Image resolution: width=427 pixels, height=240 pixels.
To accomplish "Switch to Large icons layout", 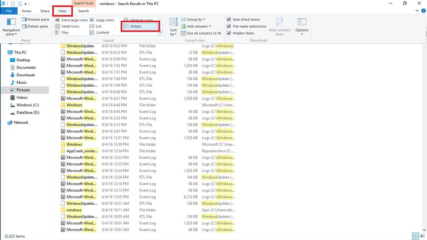I will coord(102,20).
